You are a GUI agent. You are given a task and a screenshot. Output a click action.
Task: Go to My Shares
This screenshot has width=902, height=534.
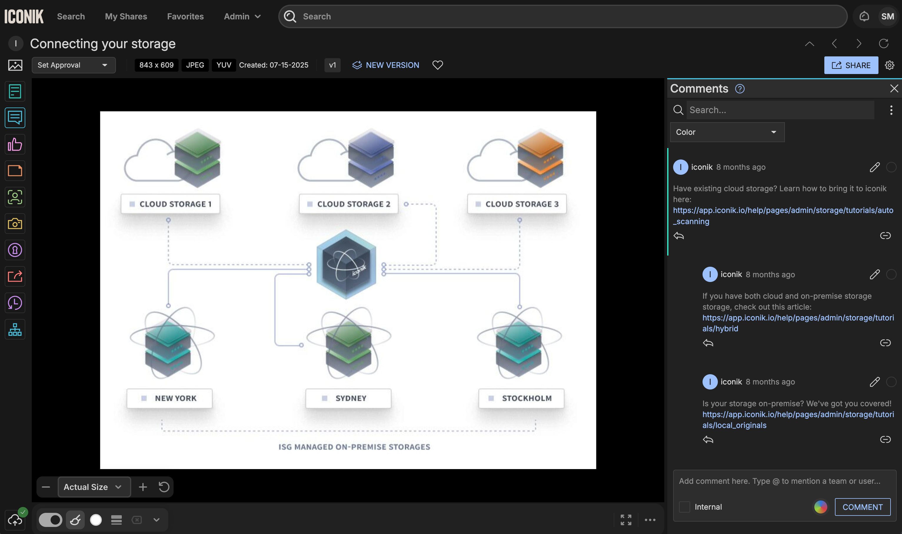[x=126, y=16]
